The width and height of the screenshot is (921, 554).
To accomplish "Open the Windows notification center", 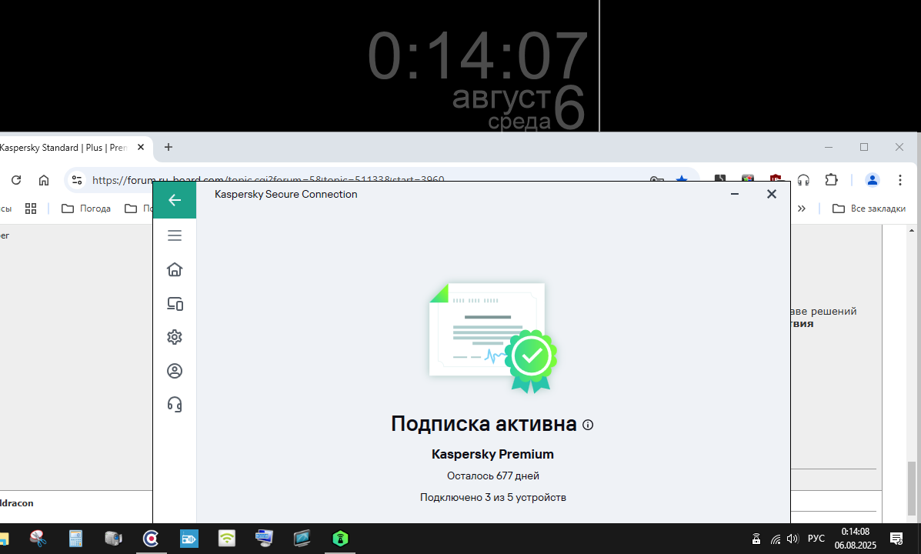I will [x=896, y=538].
